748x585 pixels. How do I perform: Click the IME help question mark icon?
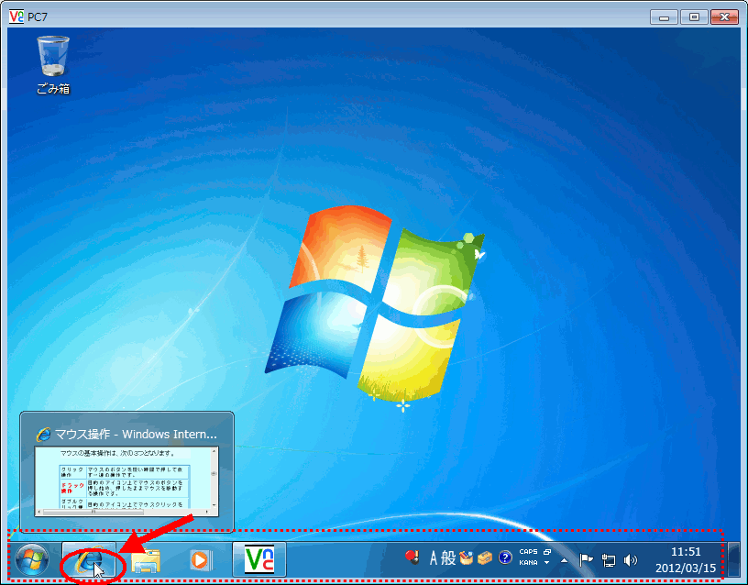coord(504,557)
